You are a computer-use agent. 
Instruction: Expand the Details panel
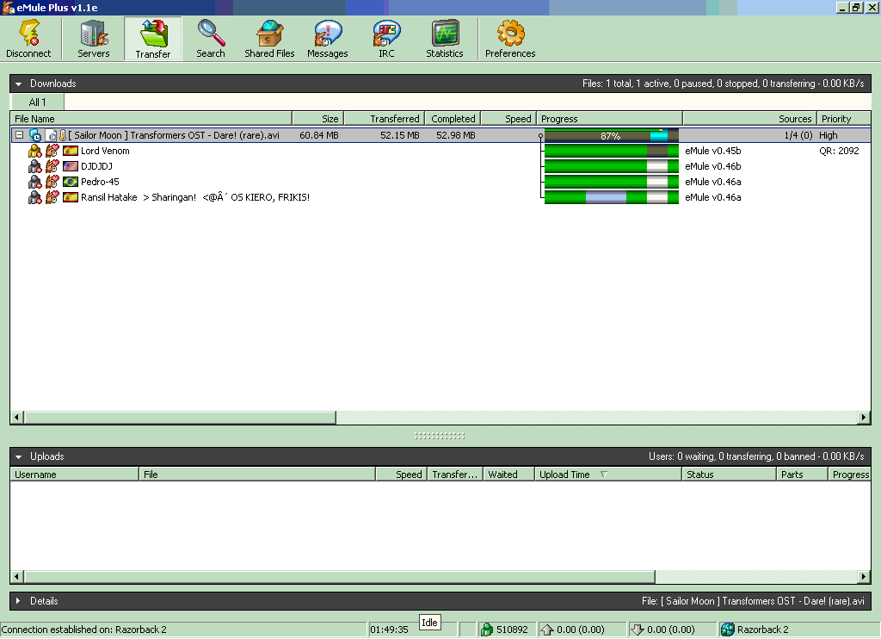[x=18, y=600]
